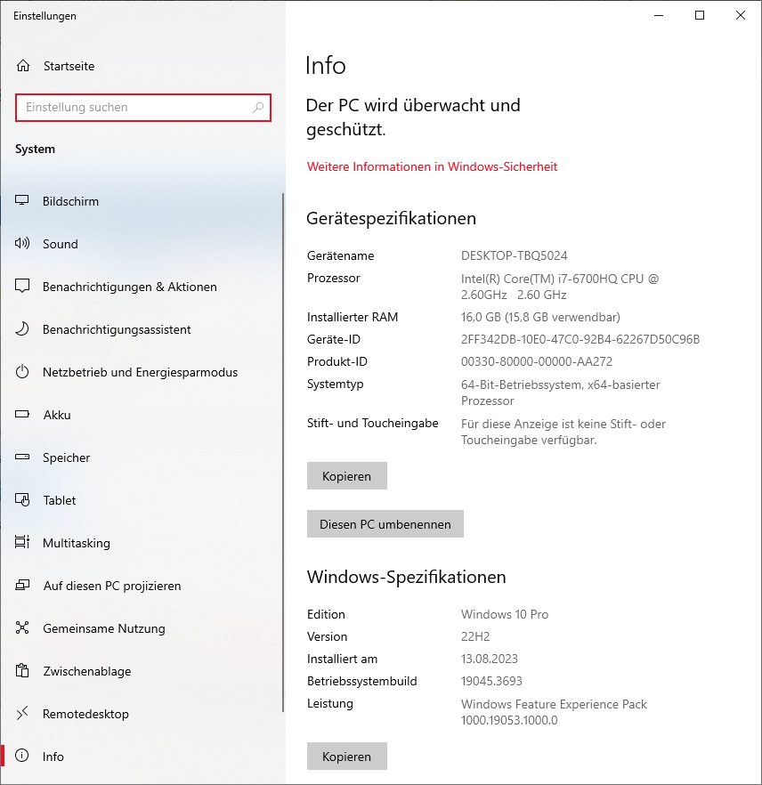The image size is (762, 785).
Task: Open Gemeinsame Nutzung settings
Action: (x=142, y=628)
